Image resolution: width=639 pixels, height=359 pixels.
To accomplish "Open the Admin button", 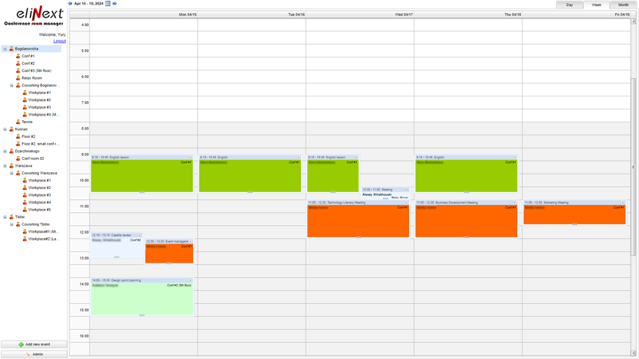I will [34, 354].
